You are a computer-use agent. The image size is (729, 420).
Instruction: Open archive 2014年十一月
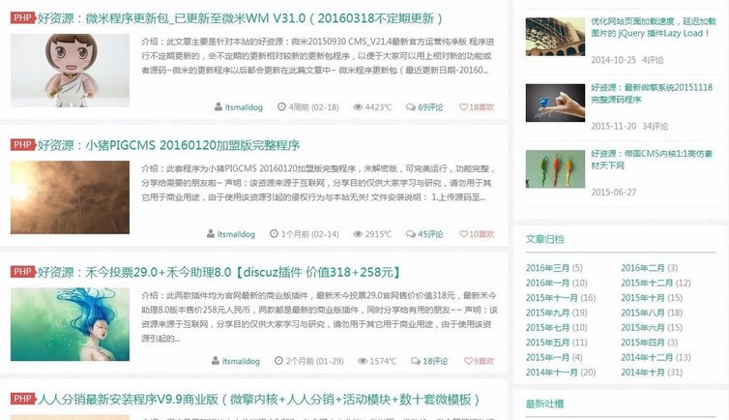click(552, 372)
